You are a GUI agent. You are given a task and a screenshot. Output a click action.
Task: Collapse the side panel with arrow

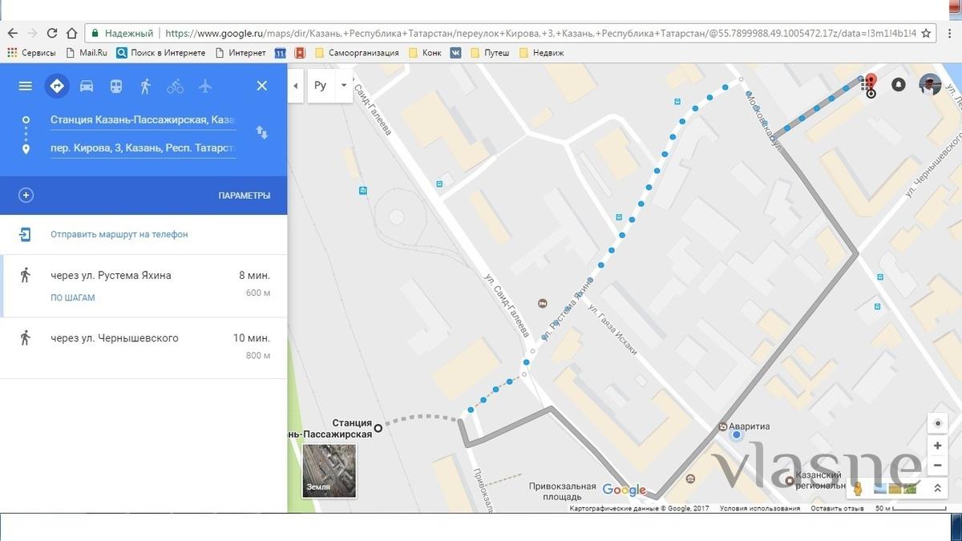click(296, 86)
